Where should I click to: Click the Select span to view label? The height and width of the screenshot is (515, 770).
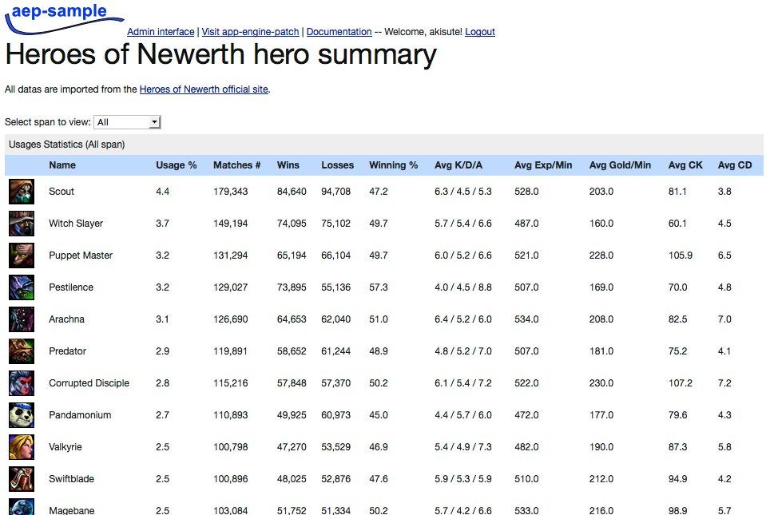tap(48, 122)
